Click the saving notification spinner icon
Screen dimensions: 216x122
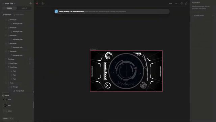pyautogui.click(x=56, y=12)
